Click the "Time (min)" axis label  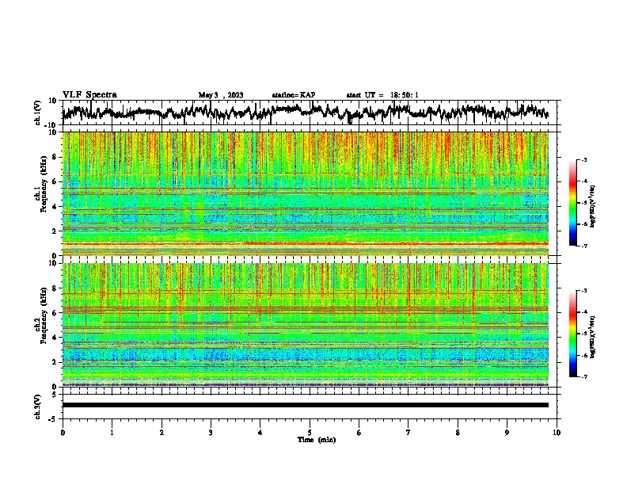pos(317,440)
